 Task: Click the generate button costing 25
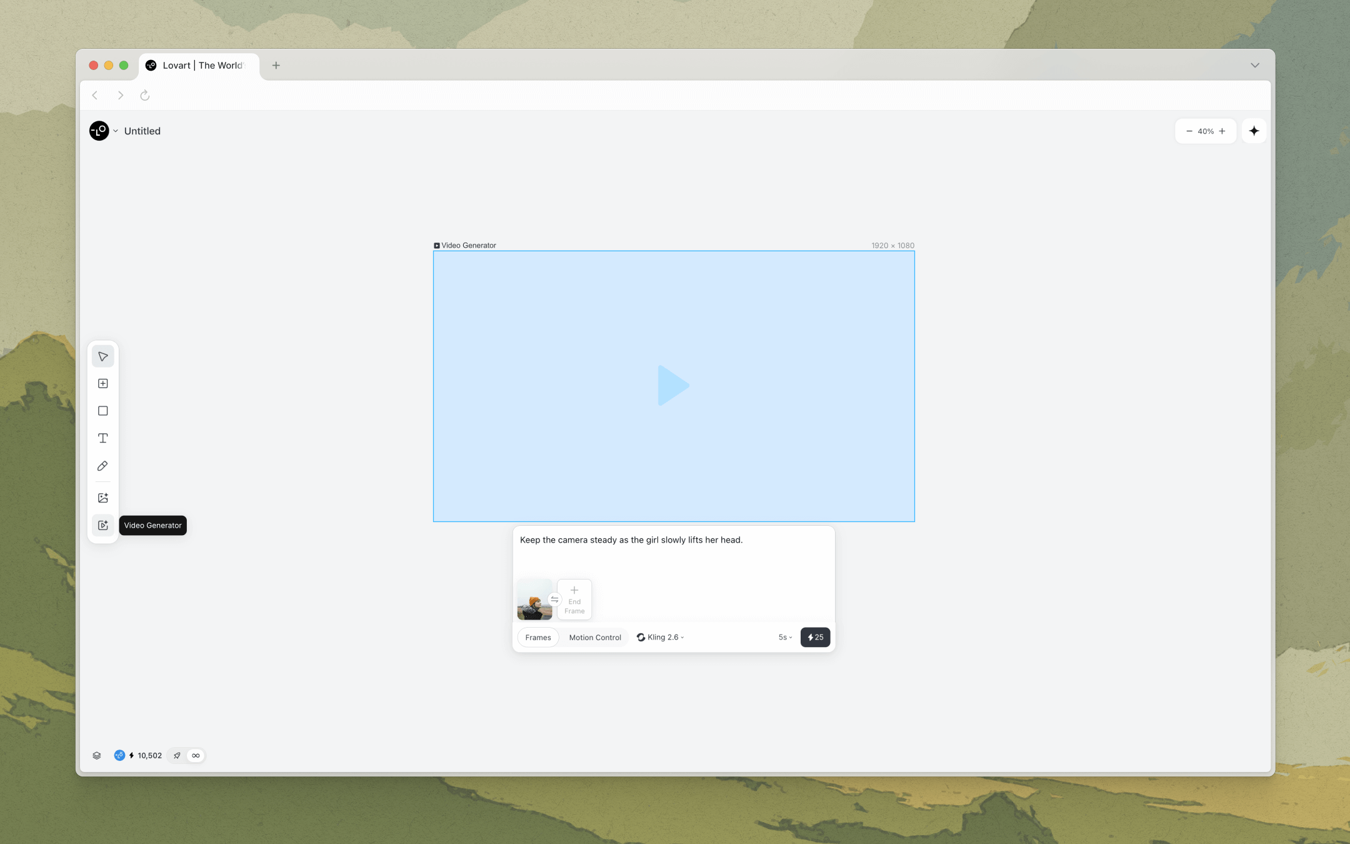coord(815,637)
